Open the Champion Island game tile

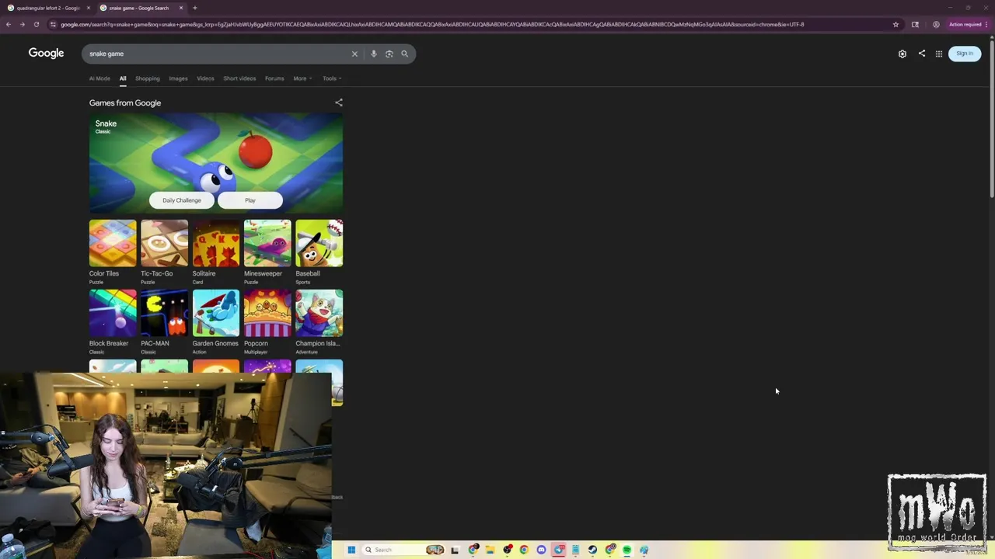(319, 321)
